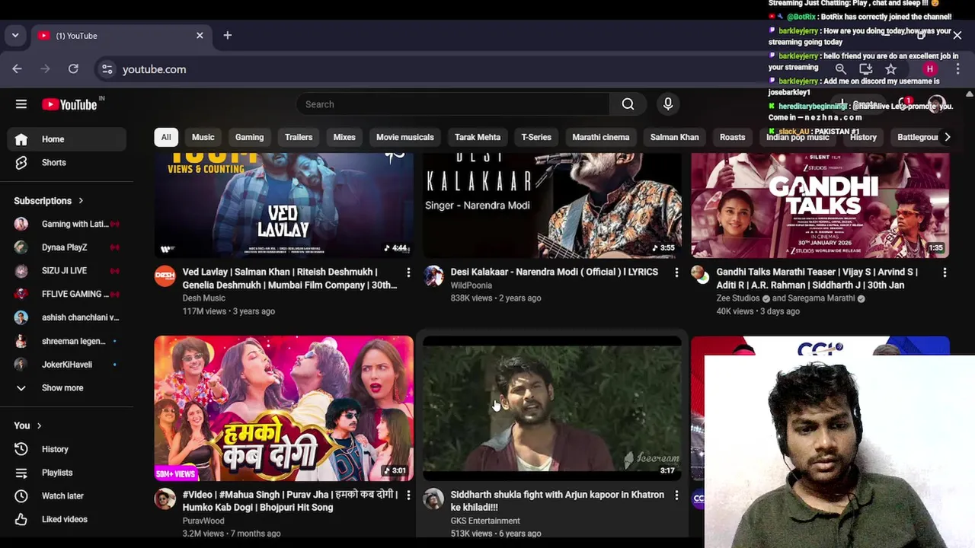The image size is (975, 548).
Task: Expand Show more subscriptions
Action: coord(67,387)
